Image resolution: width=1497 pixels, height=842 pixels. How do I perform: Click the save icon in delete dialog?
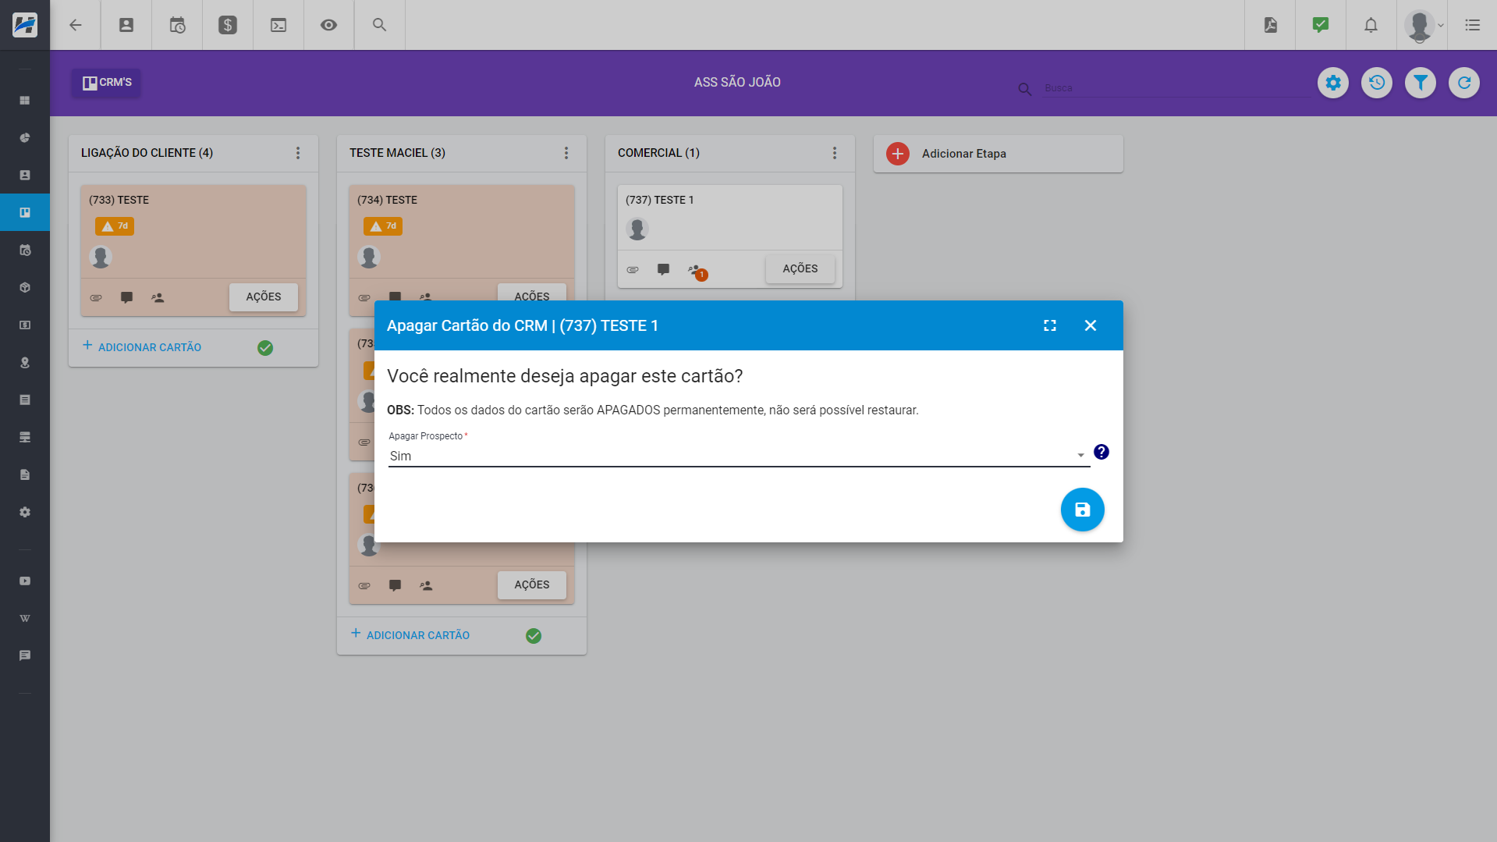tap(1082, 510)
